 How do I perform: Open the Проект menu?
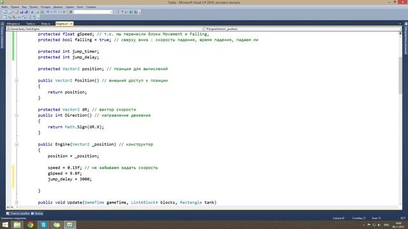click(x=34, y=7)
